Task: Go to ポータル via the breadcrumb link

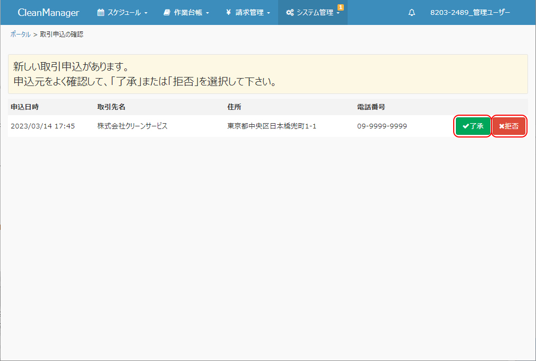Action: click(20, 35)
